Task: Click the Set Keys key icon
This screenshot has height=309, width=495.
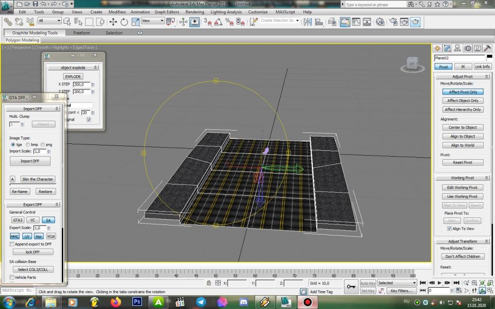Action: (351, 287)
